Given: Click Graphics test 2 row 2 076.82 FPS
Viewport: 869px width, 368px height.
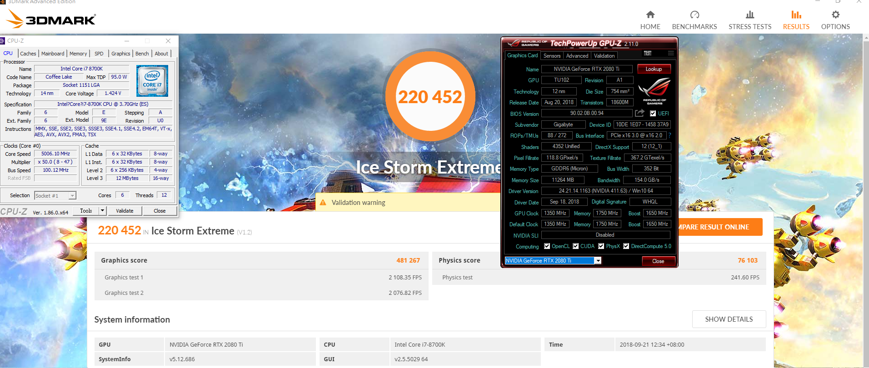Looking at the screenshot, I should (x=261, y=293).
